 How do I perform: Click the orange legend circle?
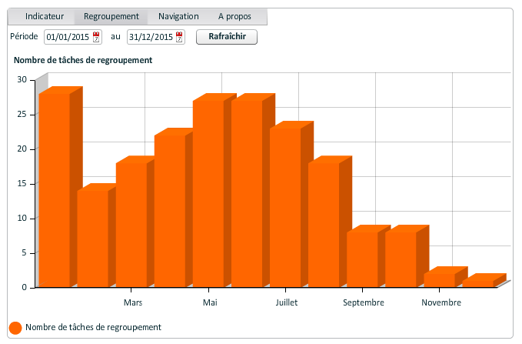pos(15,328)
